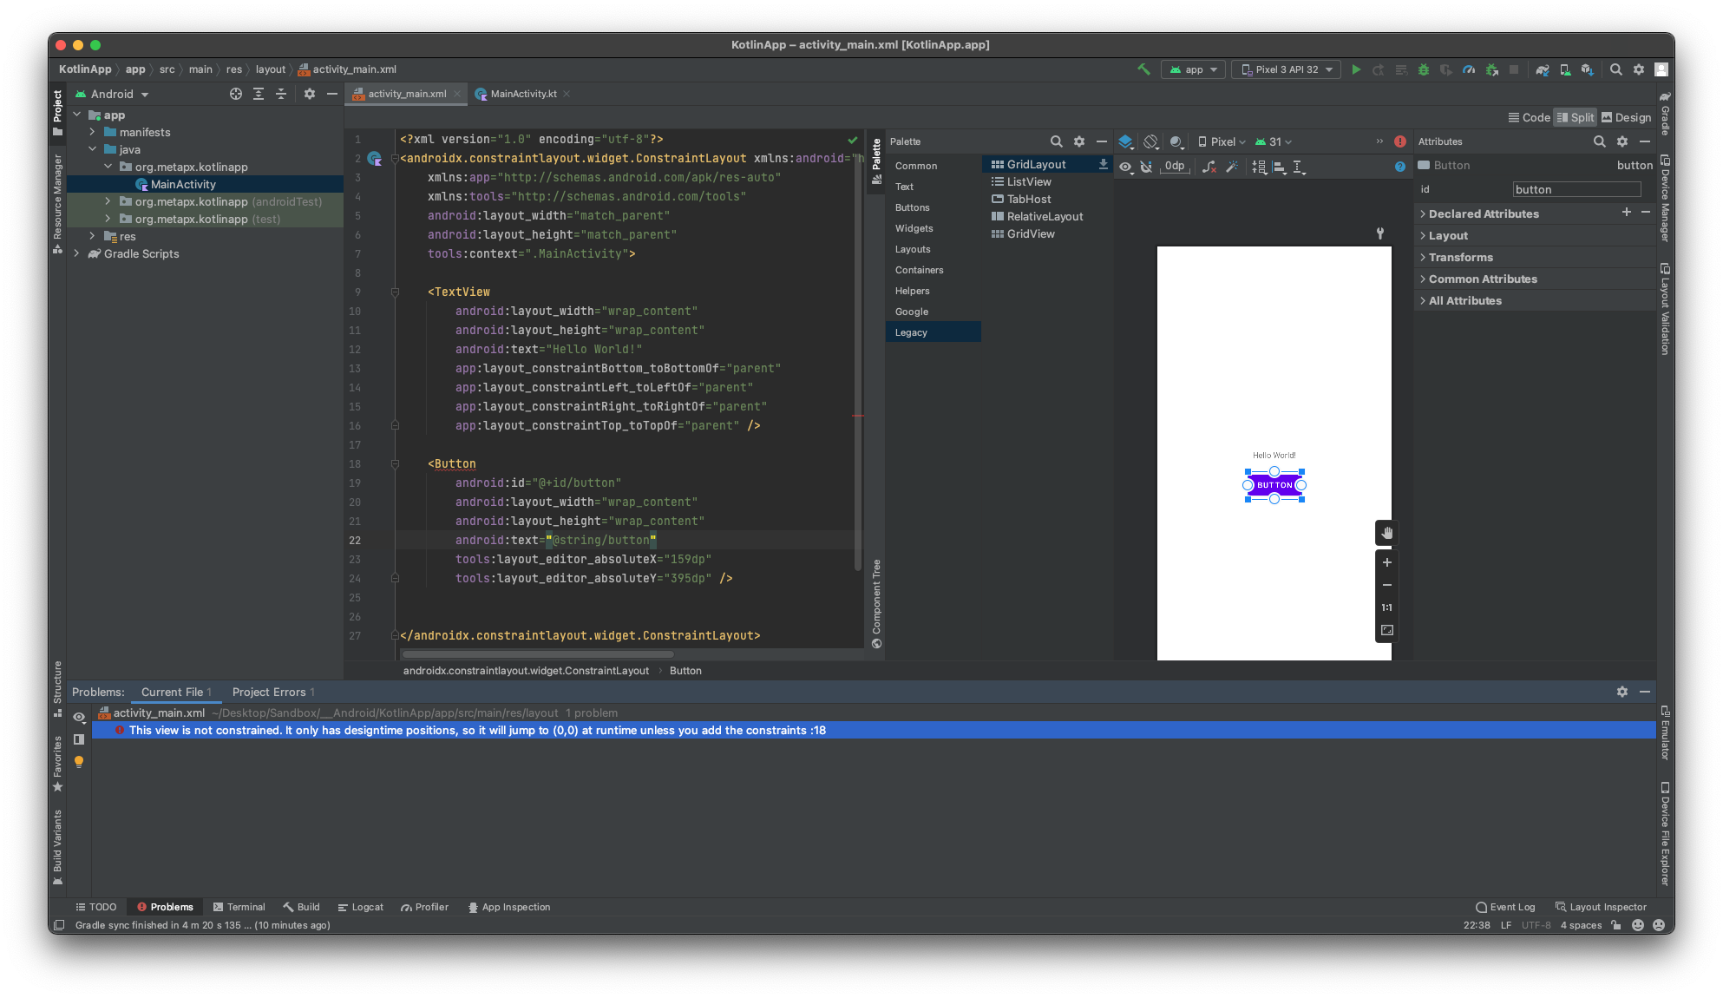Image resolution: width=1723 pixels, height=998 pixels.
Task: Run the app with the green play icon
Action: pos(1356,69)
